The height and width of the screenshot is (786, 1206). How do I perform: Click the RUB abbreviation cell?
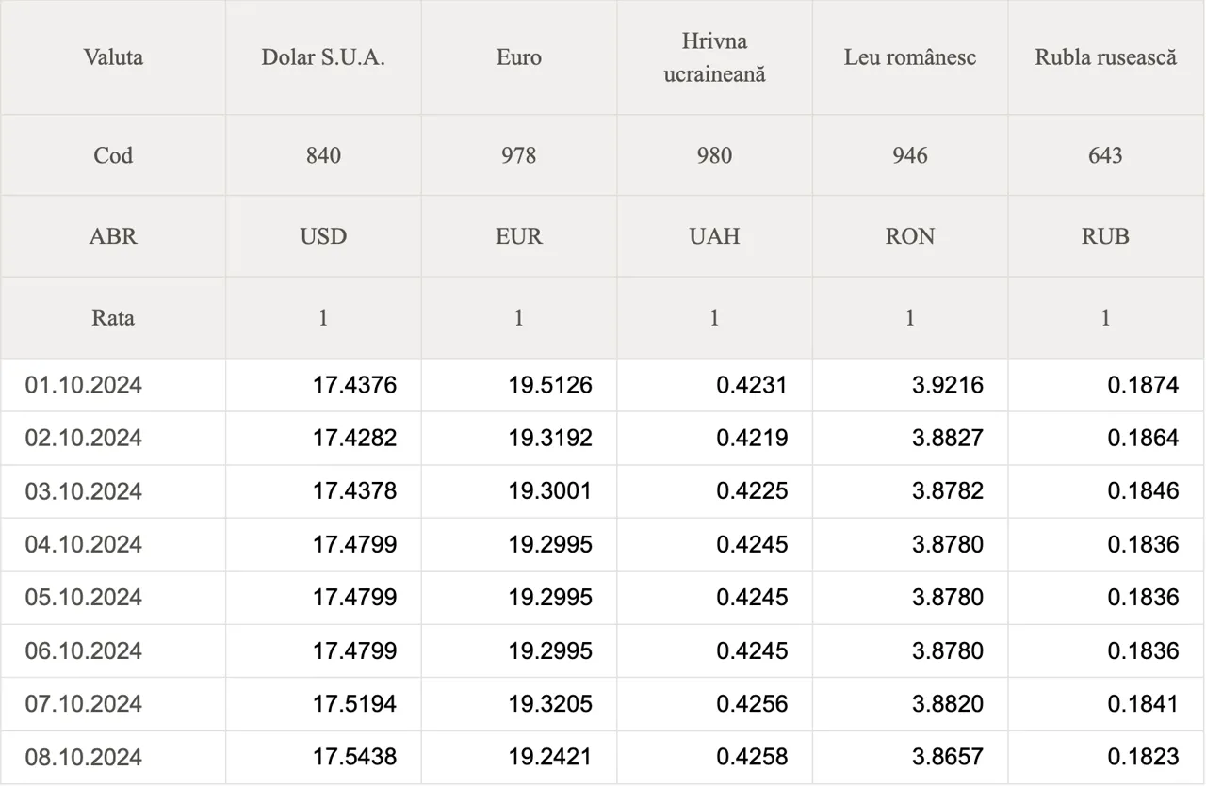[x=1106, y=236]
